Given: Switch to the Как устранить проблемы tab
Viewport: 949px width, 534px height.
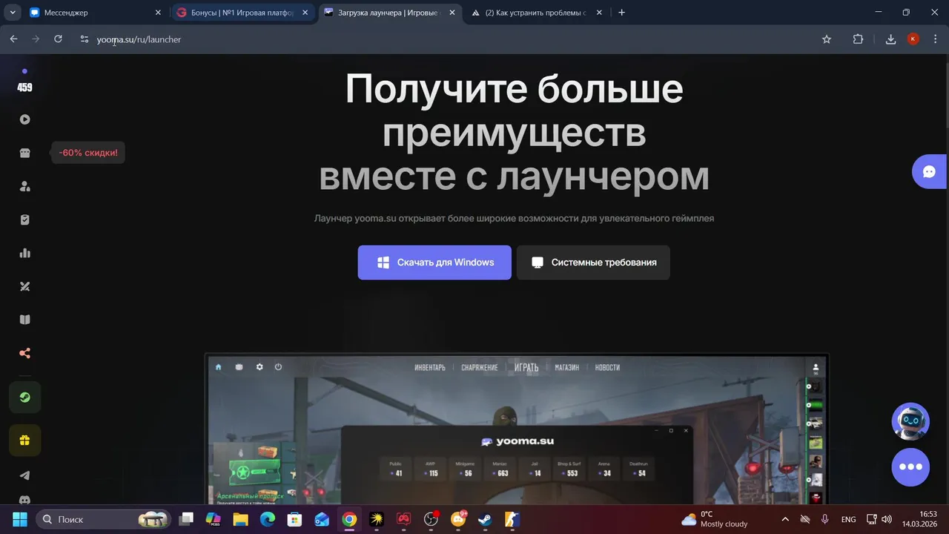Looking at the screenshot, I should pyautogui.click(x=535, y=13).
